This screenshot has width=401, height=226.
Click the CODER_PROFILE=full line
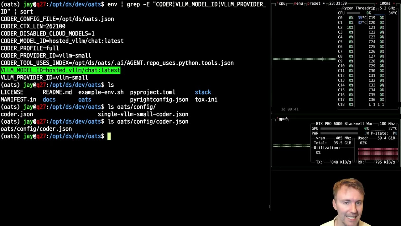[30, 48]
